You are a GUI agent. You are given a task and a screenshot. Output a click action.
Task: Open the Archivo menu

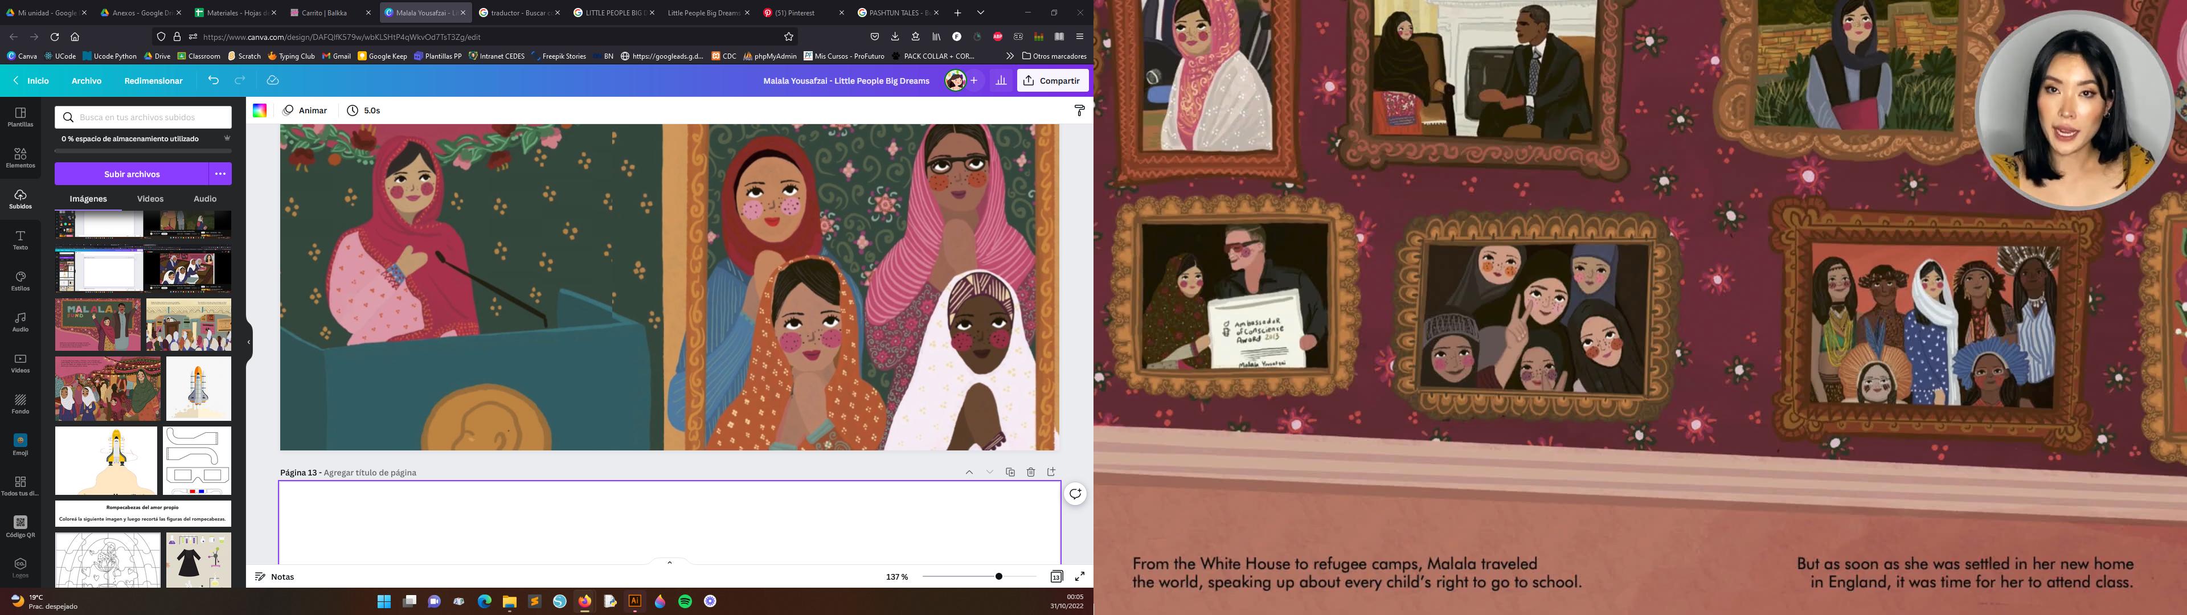[87, 81]
